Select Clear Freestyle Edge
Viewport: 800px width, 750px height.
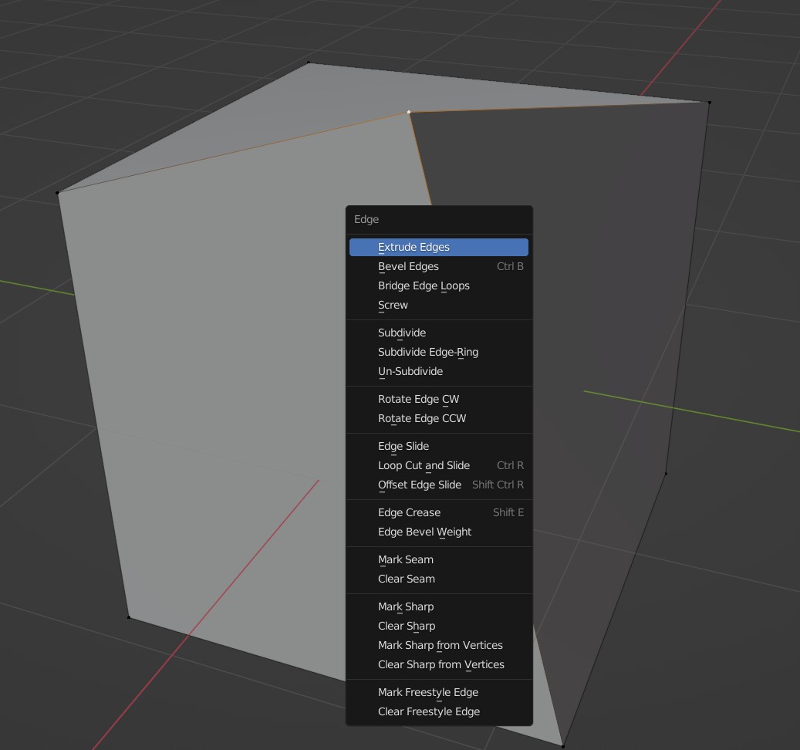coord(439,711)
